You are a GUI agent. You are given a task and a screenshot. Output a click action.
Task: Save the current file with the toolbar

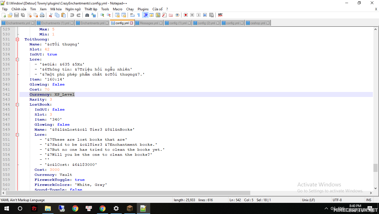[x=16, y=15]
